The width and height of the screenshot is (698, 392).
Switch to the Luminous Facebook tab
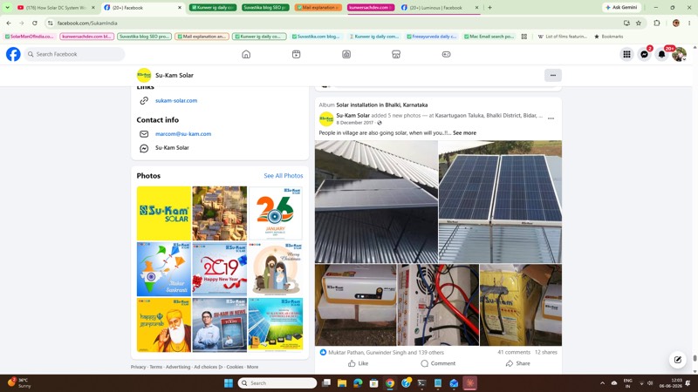[x=440, y=8]
